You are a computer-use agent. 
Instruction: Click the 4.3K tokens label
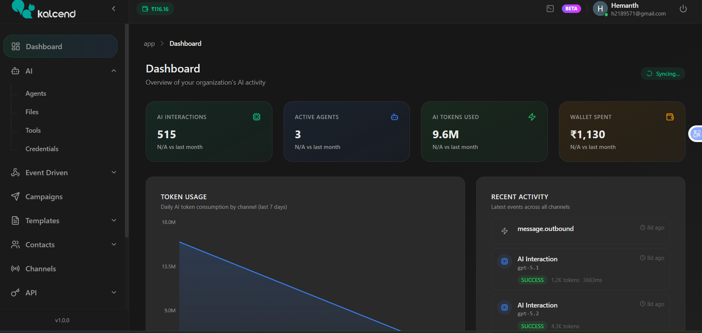point(565,326)
